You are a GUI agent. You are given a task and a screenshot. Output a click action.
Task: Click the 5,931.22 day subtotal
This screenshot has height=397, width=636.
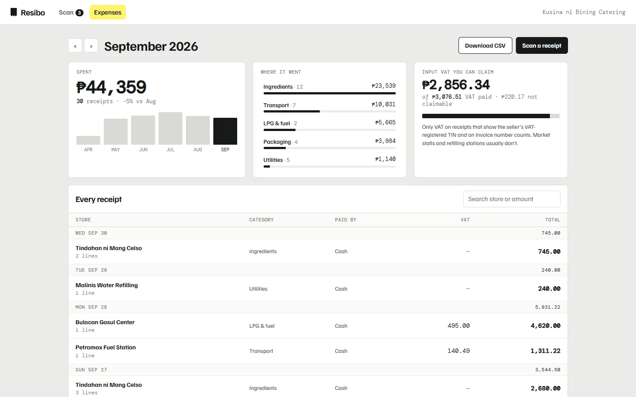548,307
